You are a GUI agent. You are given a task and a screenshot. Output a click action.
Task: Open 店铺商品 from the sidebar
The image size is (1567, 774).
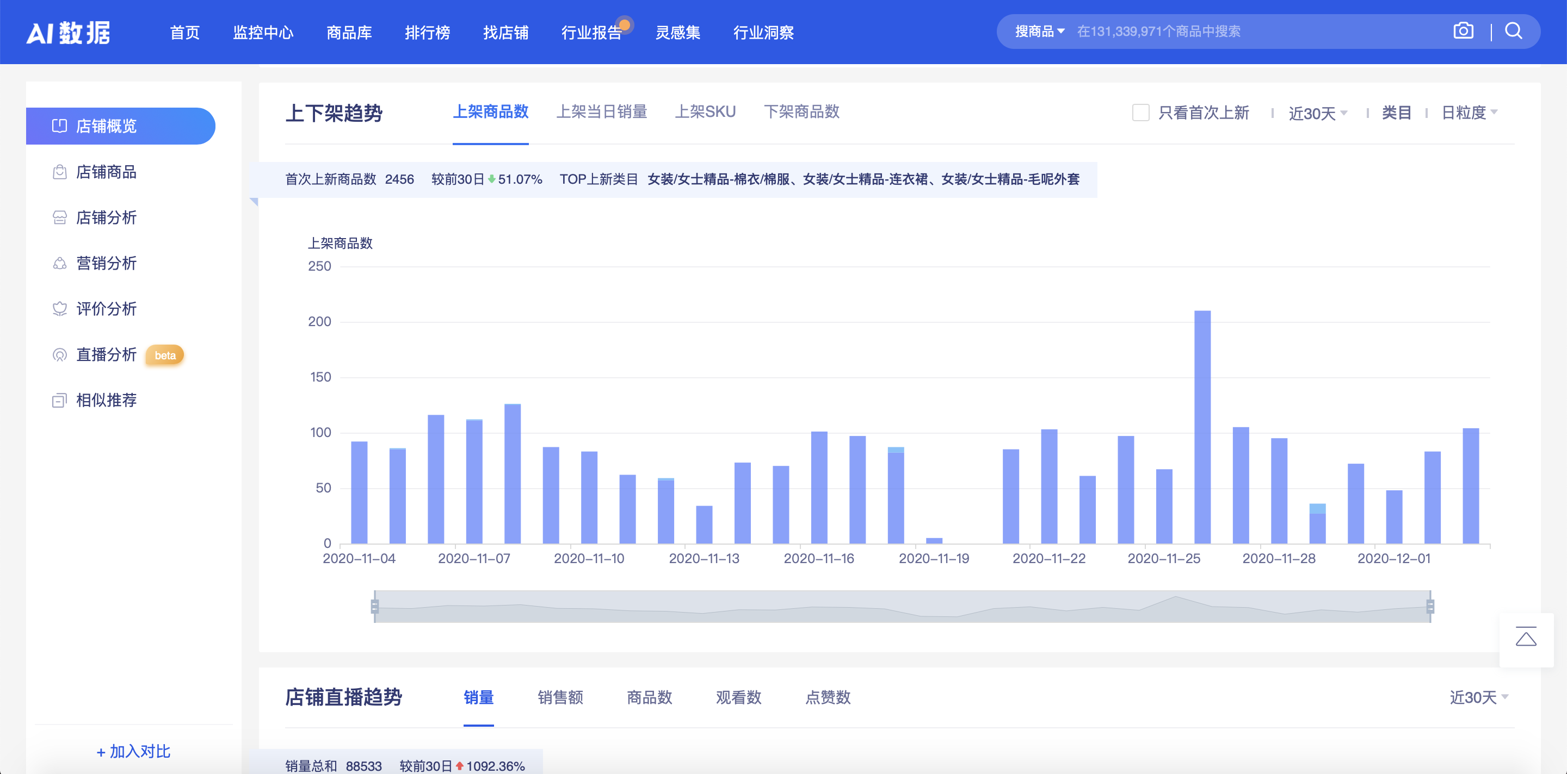tap(108, 172)
